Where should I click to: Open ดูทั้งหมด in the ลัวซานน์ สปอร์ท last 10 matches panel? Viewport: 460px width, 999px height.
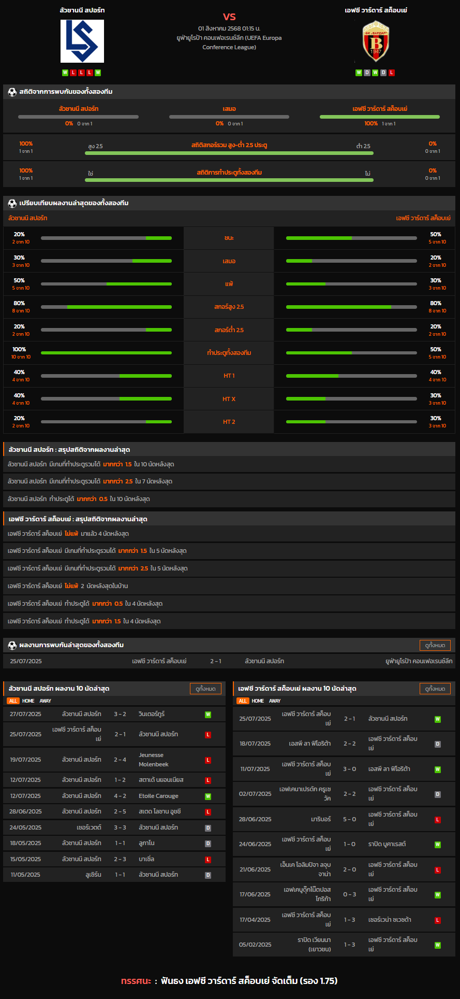point(206,689)
